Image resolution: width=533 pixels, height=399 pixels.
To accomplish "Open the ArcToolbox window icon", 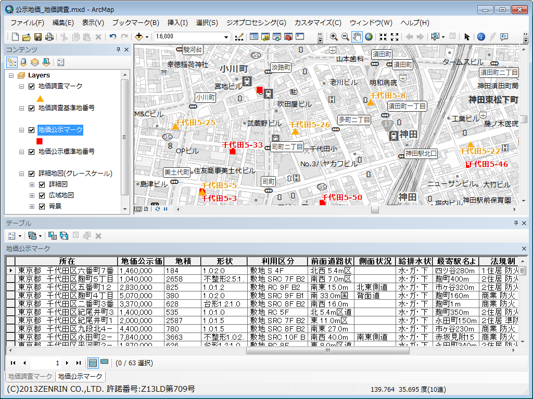I will pyautogui.click(x=288, y=37).
